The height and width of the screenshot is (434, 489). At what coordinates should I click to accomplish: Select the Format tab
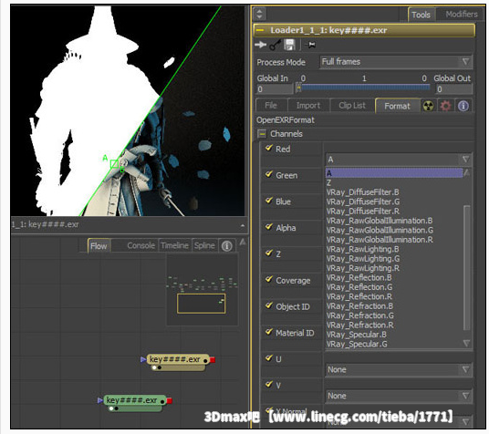pos(397,107)
